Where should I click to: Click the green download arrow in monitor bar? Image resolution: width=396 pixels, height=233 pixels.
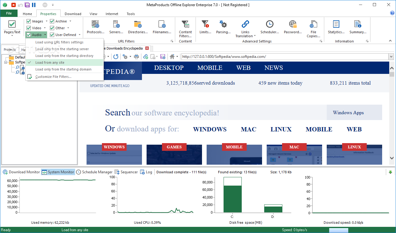coord(391,172)
